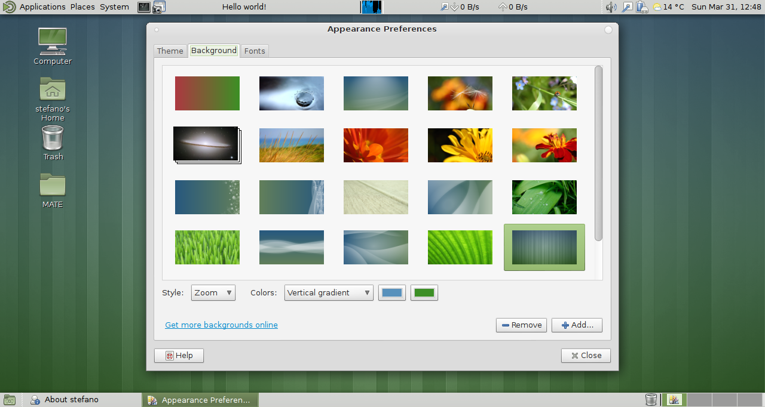Switch to the Theme tab

pyautogui.click(x=170, y=51)
